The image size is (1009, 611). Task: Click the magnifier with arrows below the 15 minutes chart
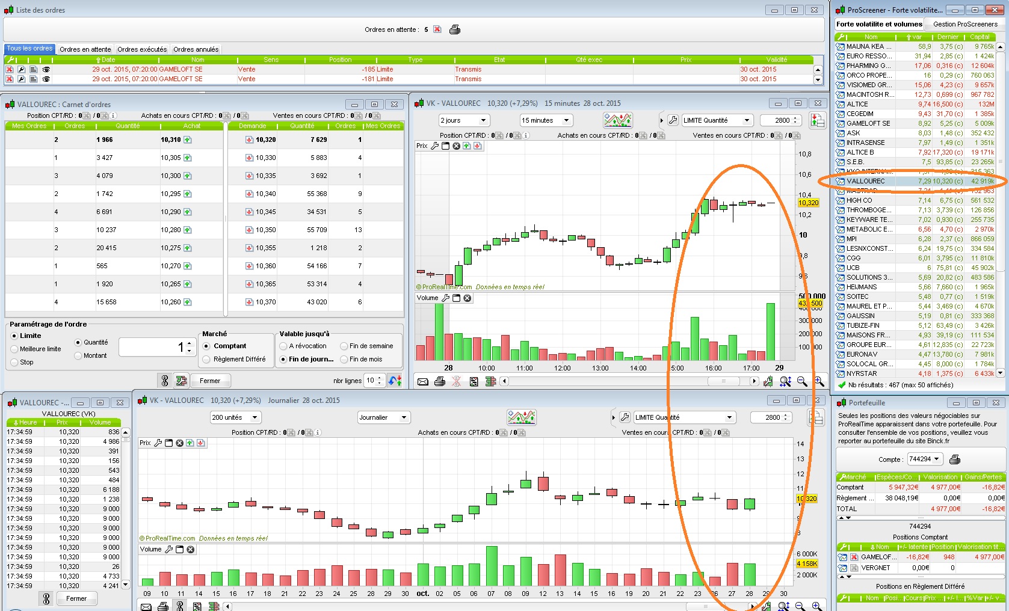(x=785, y=381)
